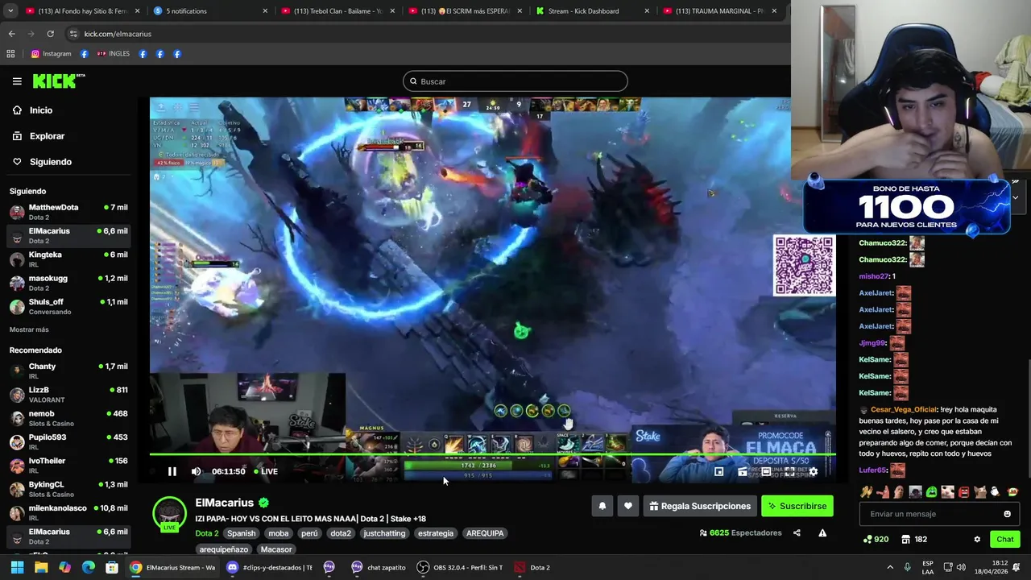The width and height of the screenshot is (1031, 580).
Task: Click the Buscar search field
Action: [515, 81]
